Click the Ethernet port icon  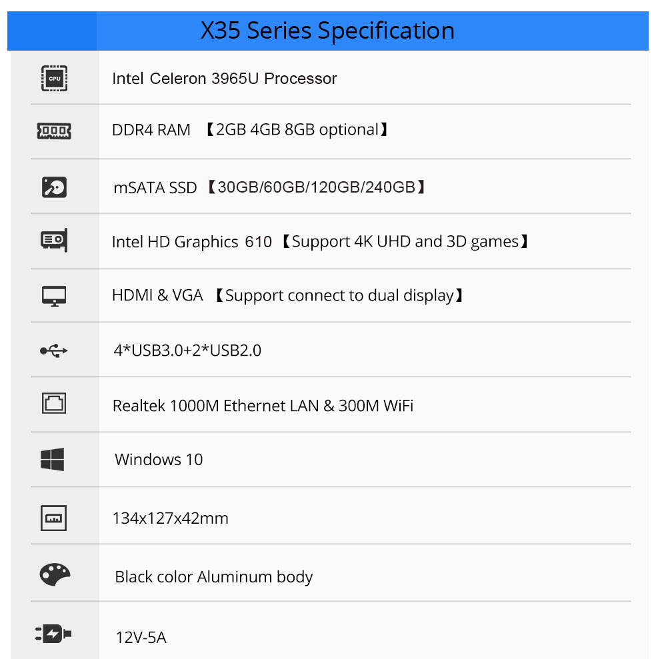(x=54, y=403)
